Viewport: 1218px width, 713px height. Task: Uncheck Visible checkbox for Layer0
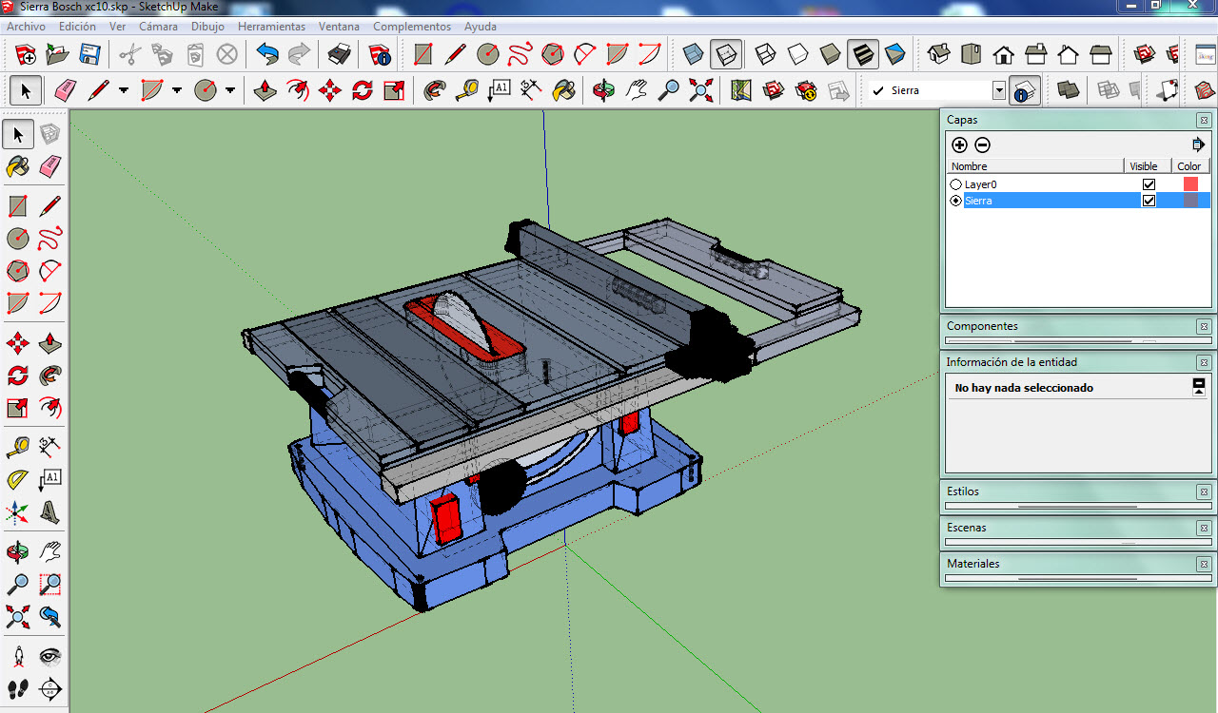[x=1149, y=184]
